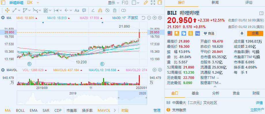
Task: Zoom in chart with plus circle
Action: [154, 18]
